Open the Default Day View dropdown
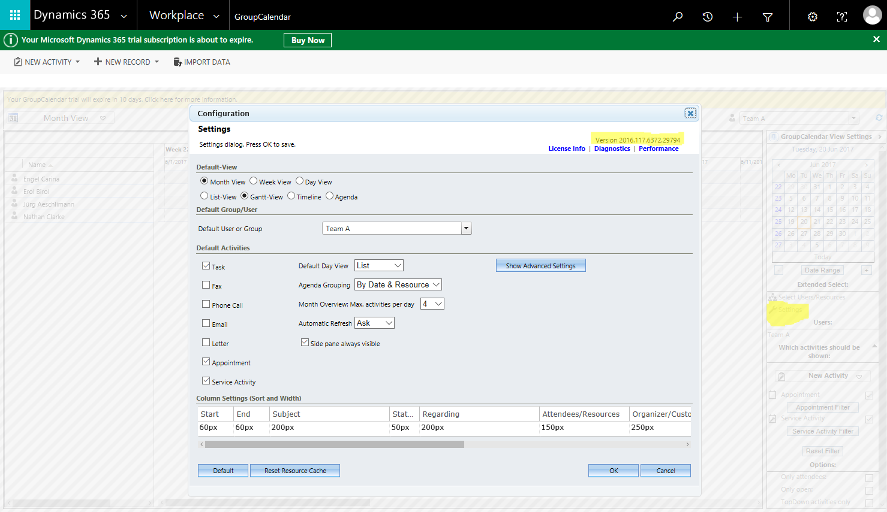The height and width of the screenshot is (512, 887). 379,265
